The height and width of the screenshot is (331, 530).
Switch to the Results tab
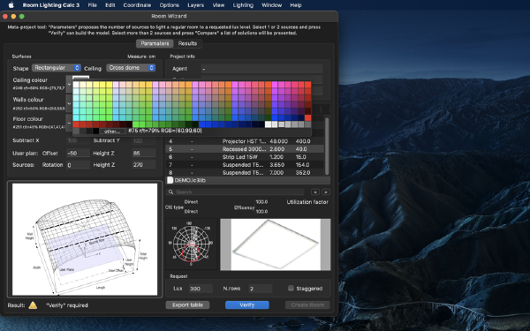(x=187, y=43)
